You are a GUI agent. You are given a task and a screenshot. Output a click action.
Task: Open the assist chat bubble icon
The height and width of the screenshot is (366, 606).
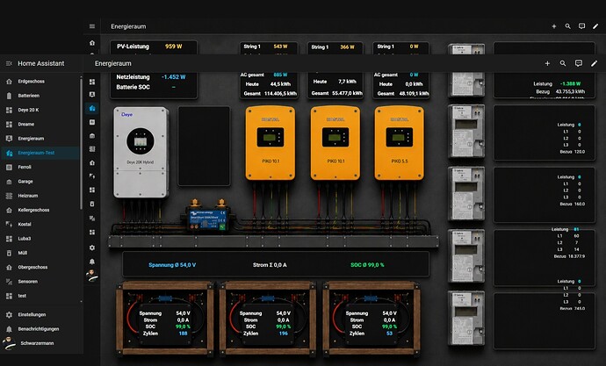click(x=578, y=63)
